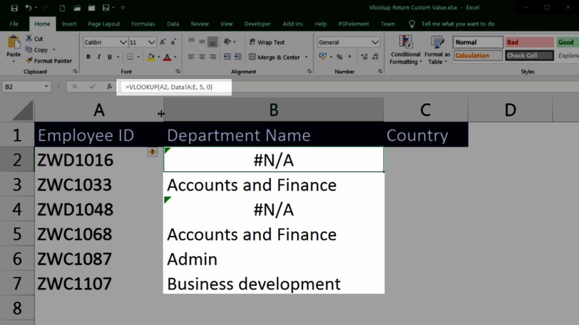Toggle Bold formatting
The width and height of the screenshot is (579, 325).
(x=89, y=57)
